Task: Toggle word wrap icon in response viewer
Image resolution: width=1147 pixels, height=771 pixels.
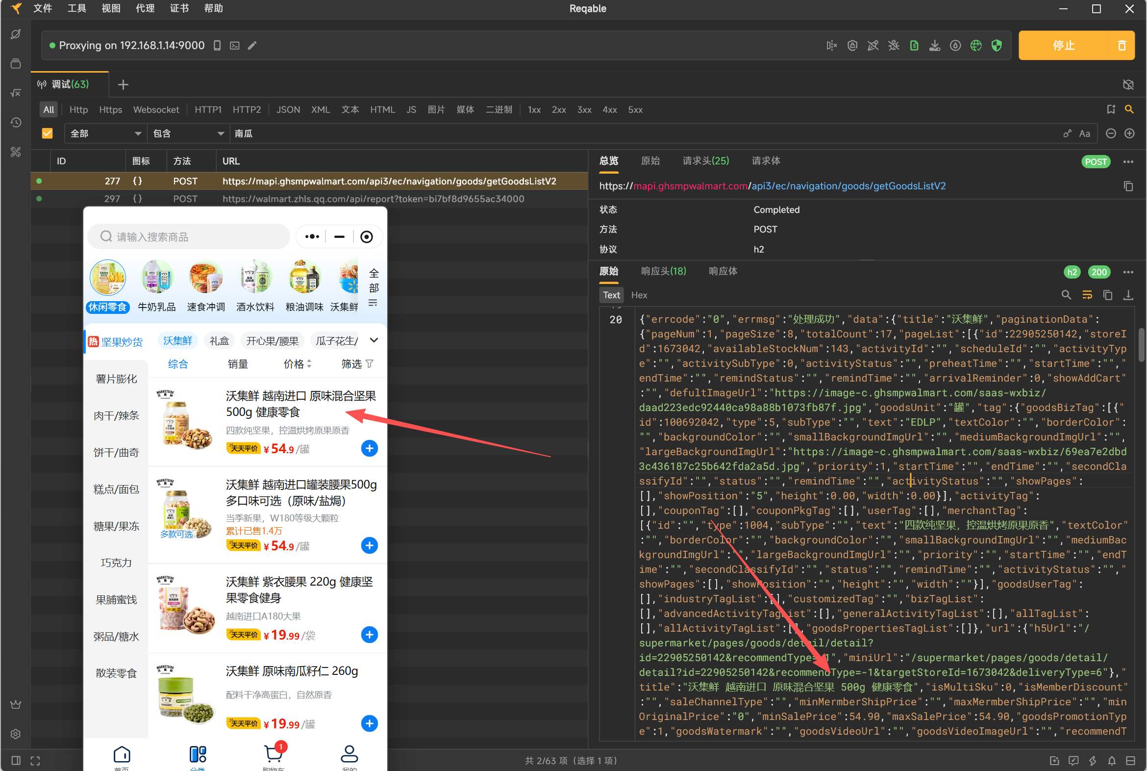Action: [1087, 295]
